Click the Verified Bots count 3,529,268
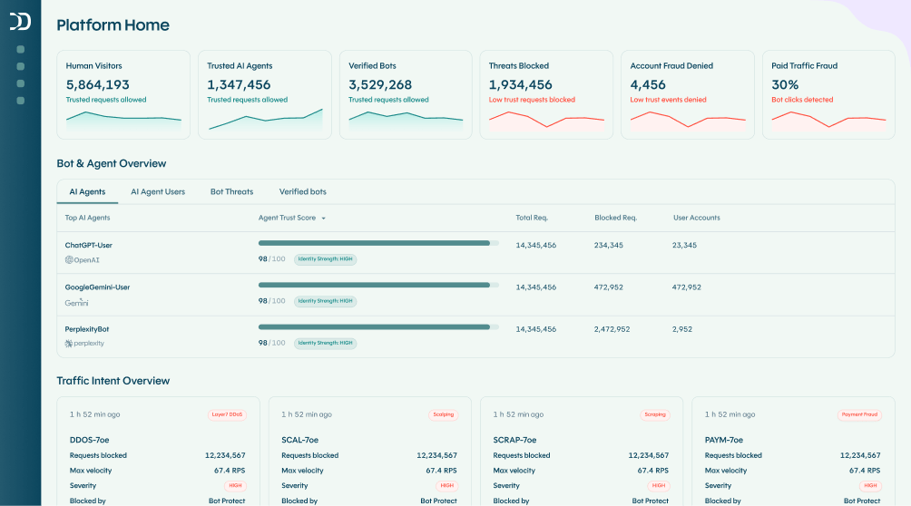 (380, 85)
